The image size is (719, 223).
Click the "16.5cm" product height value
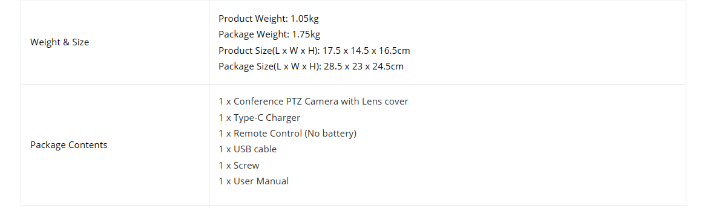[395, 50]
